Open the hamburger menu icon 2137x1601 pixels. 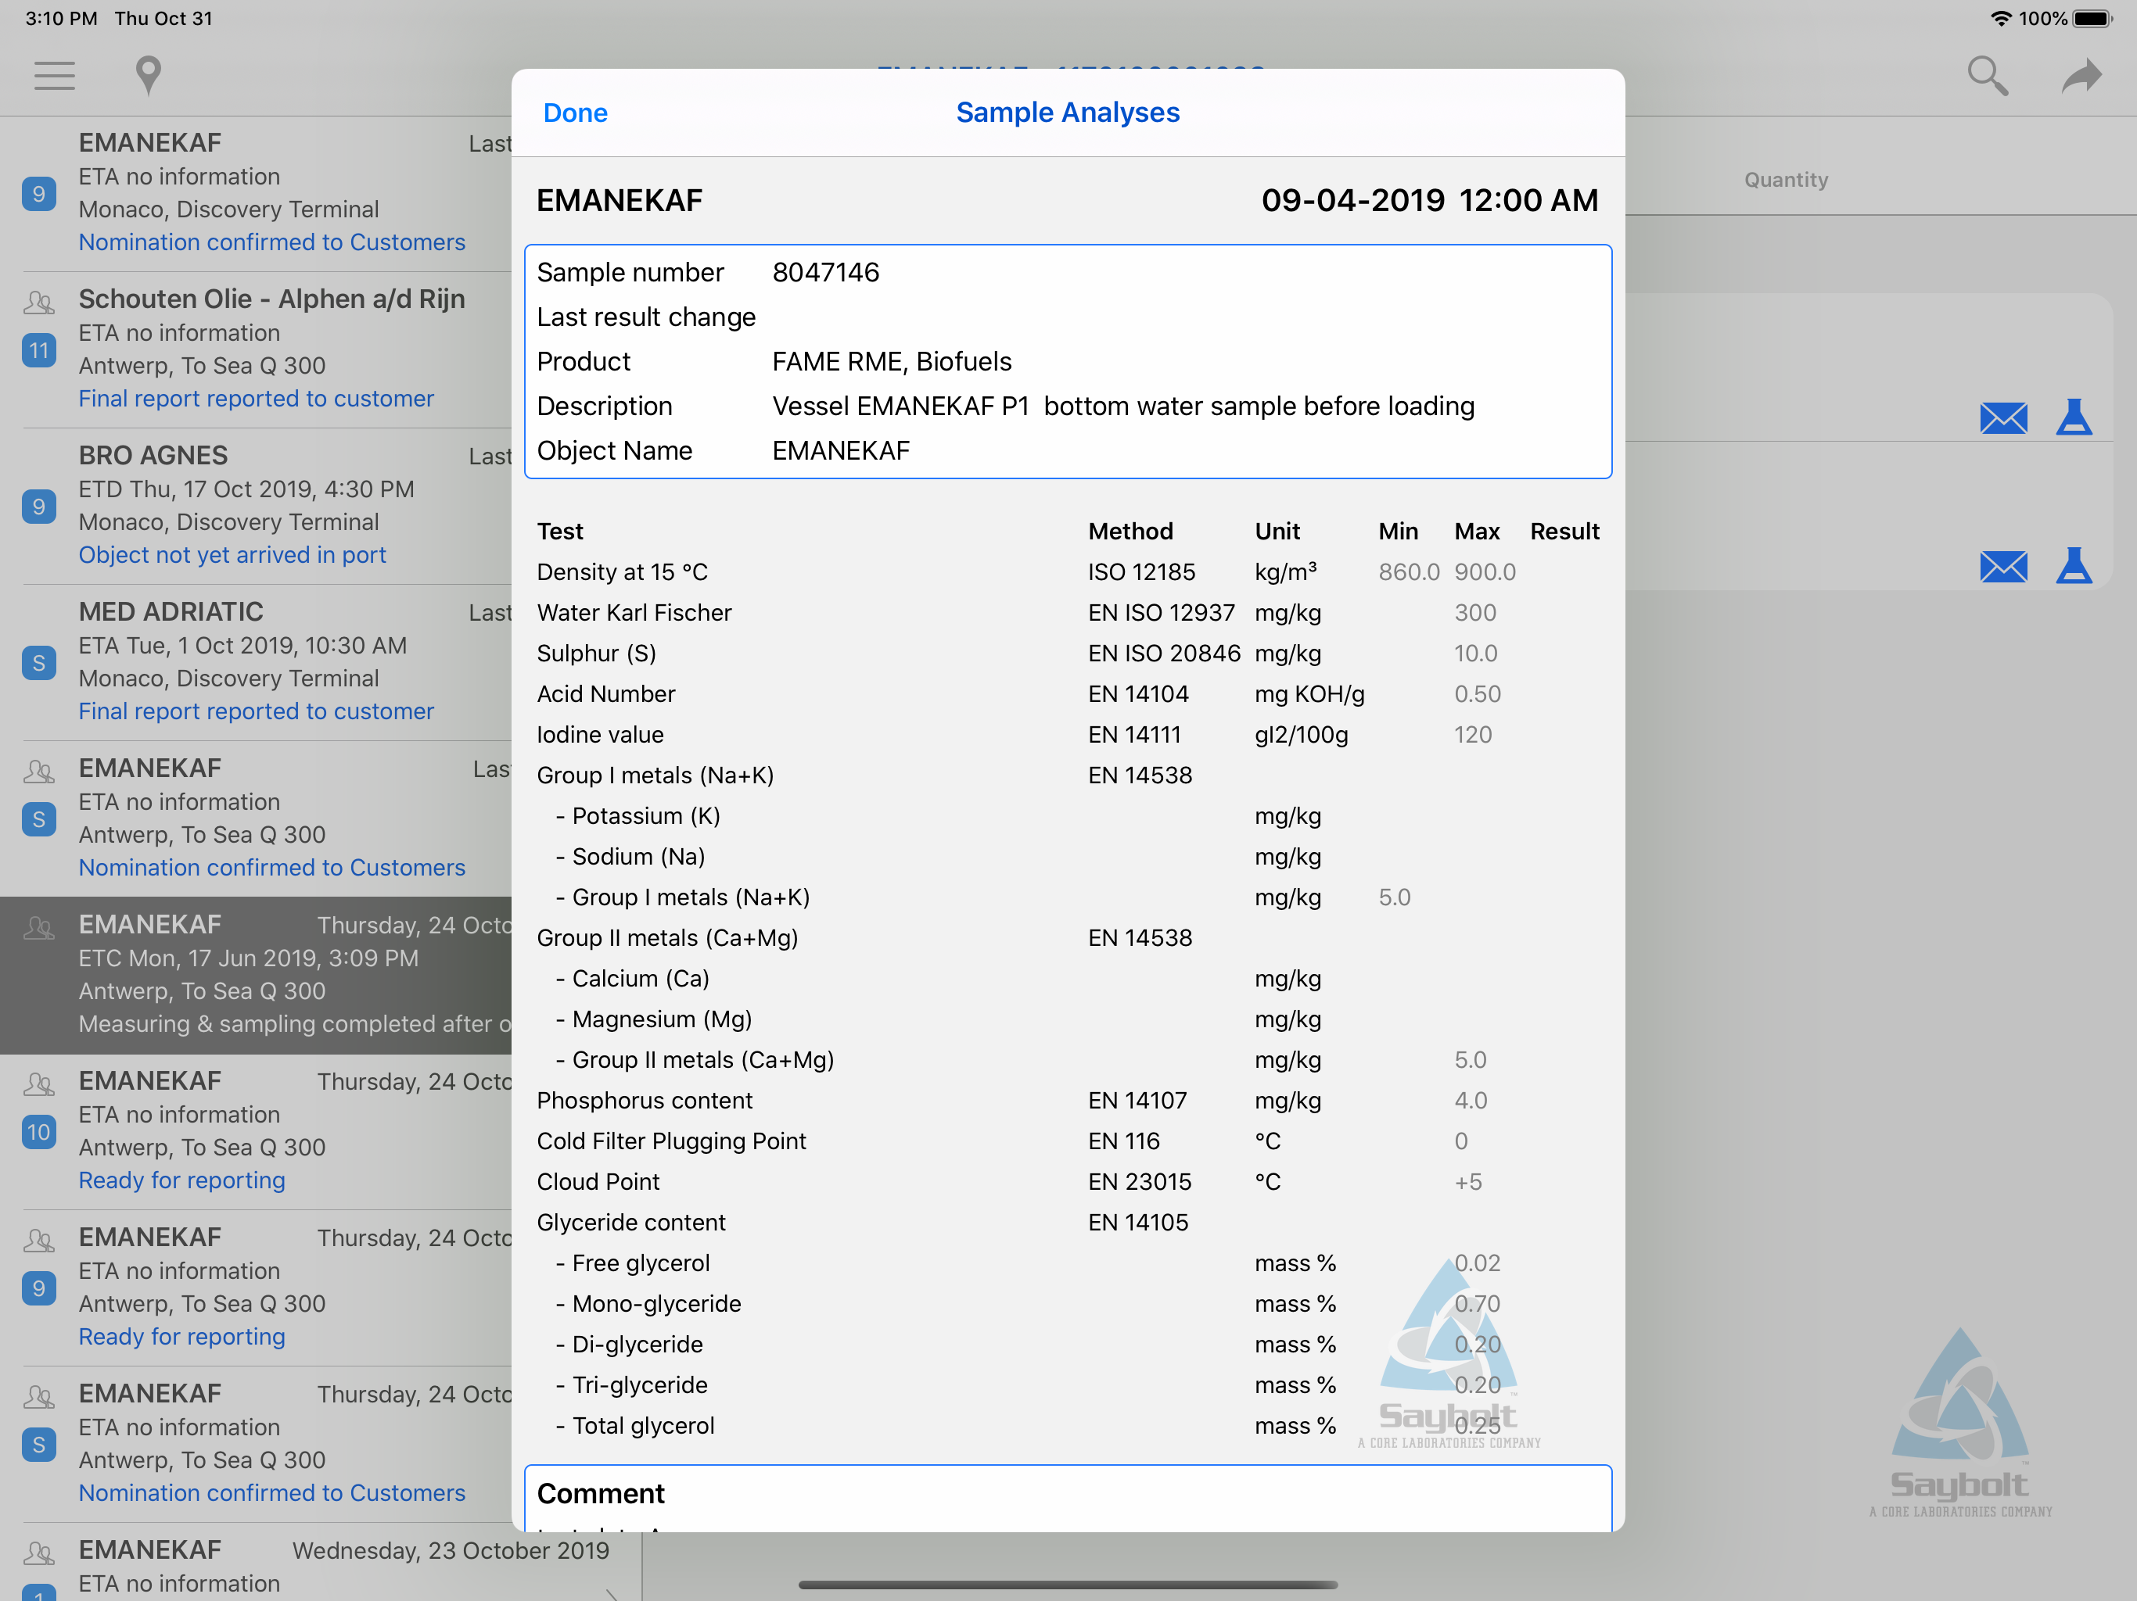[x=54, y=75]
